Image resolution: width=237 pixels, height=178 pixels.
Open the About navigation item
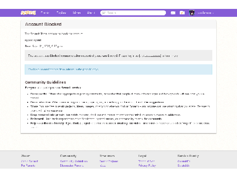coord(91,13)
